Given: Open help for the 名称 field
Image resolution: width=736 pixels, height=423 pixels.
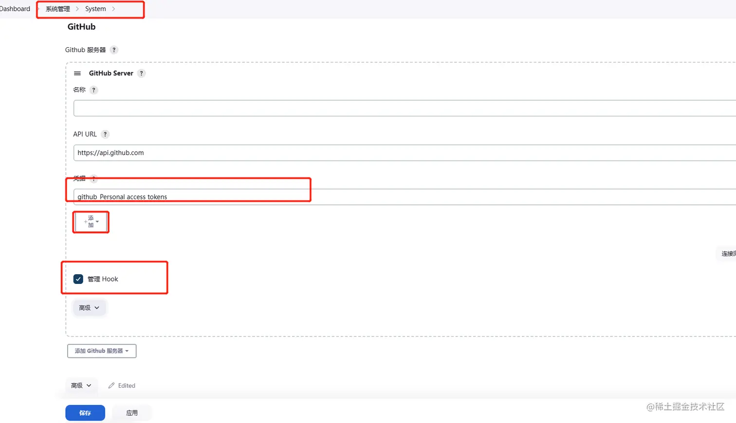Looking at the screenshot, I should click(93, 90).
